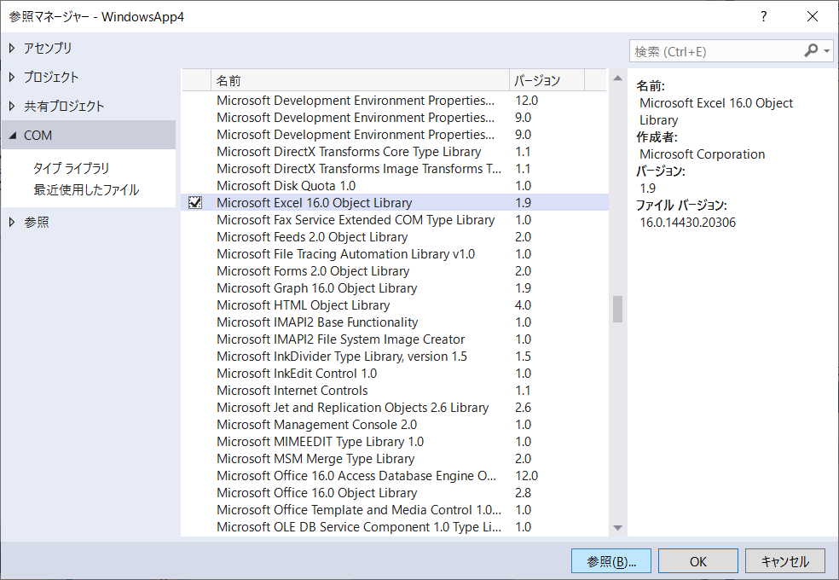Select Microsoft Development Environment Properties version 12.0 row

(395, 100)
